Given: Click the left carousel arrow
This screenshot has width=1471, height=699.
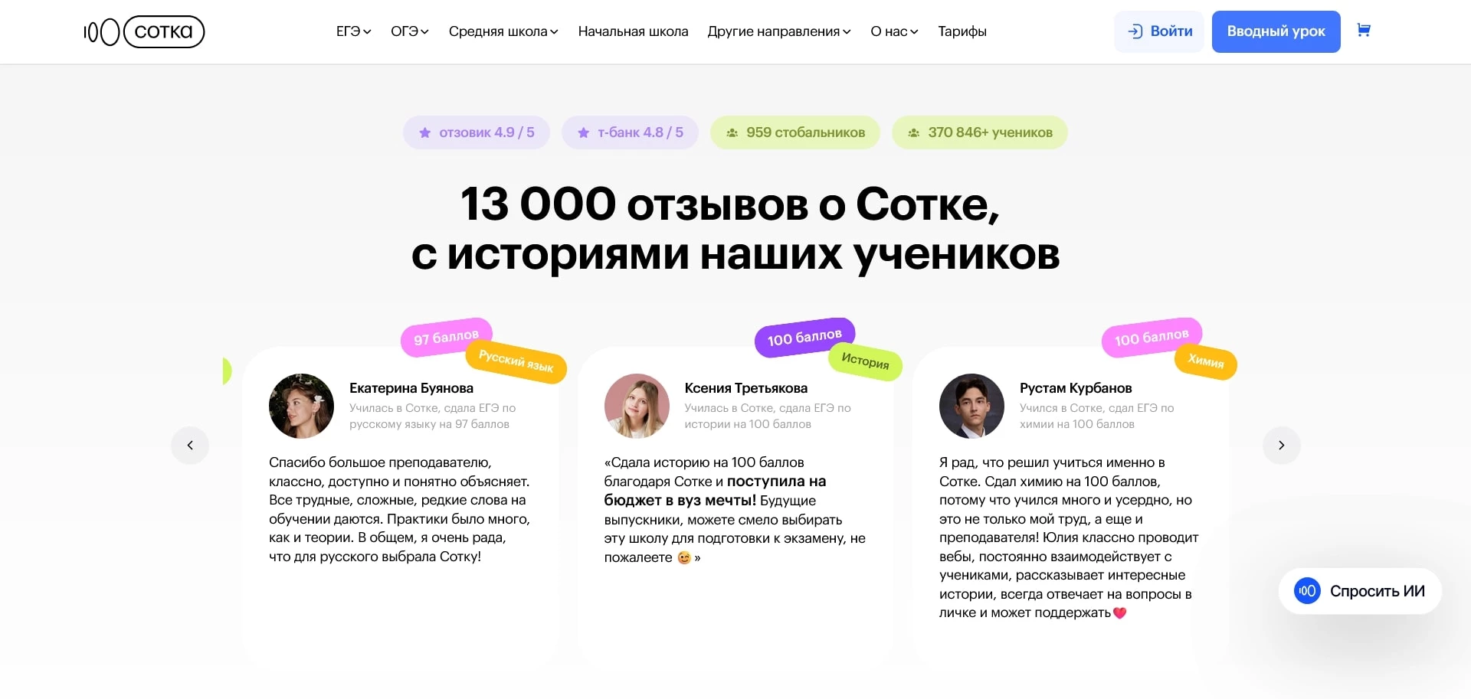Looking at the screenshot, I should 190,445.
